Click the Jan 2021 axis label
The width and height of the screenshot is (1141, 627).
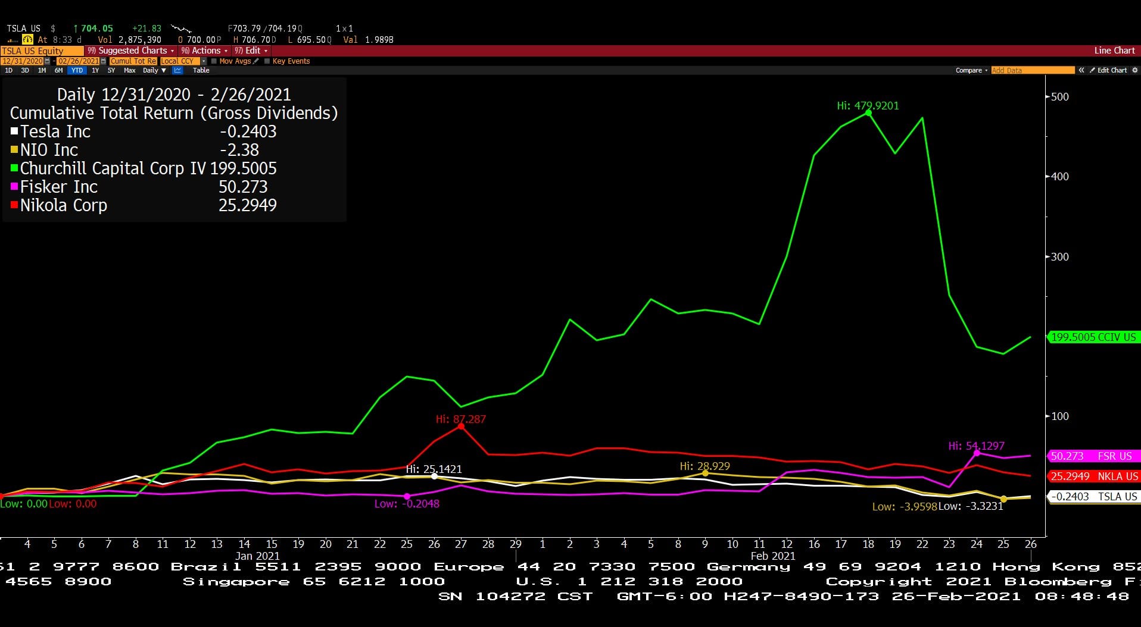(x=257, y=556)
